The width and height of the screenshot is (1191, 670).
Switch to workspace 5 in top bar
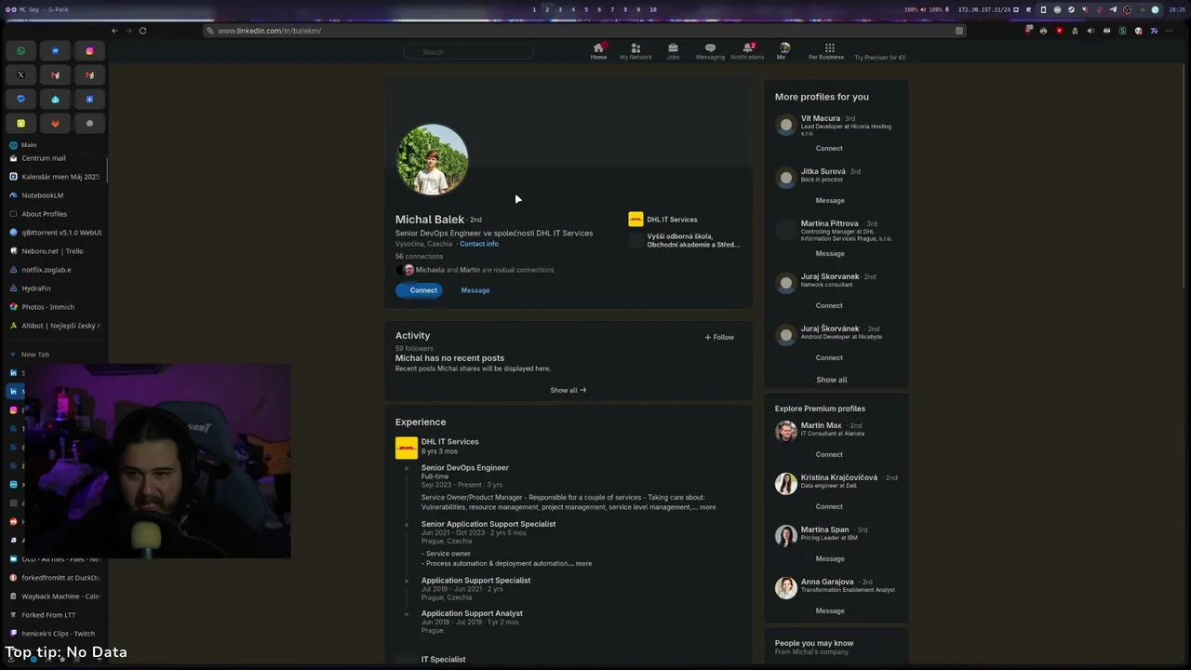coord(586,9)
